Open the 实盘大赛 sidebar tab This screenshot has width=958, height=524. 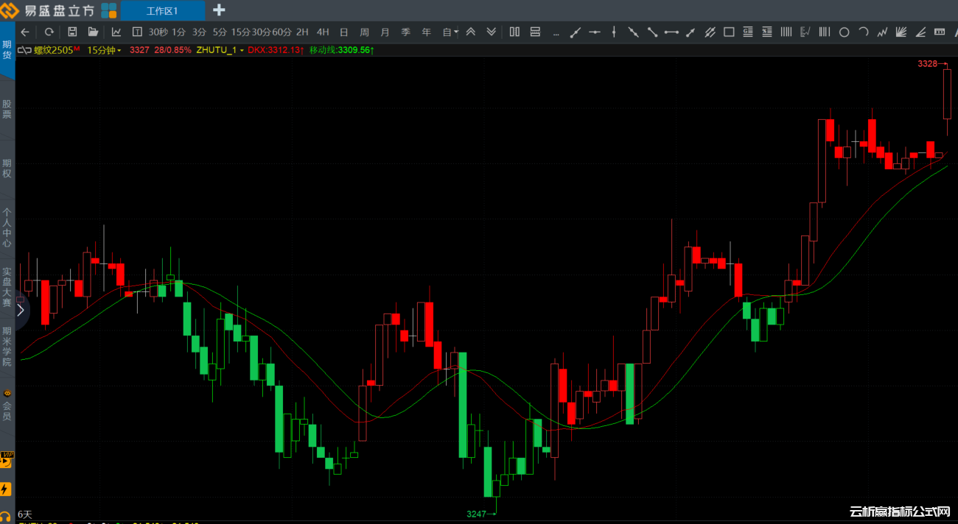tap(7, 287)
